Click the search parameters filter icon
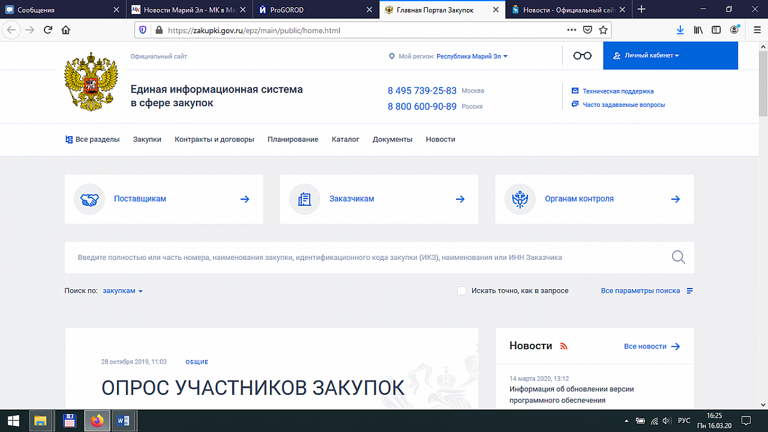 689,290
